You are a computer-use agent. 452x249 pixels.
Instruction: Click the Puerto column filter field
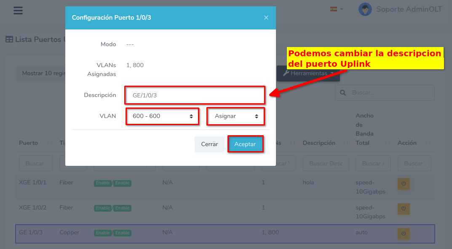(x=35, y=163)
